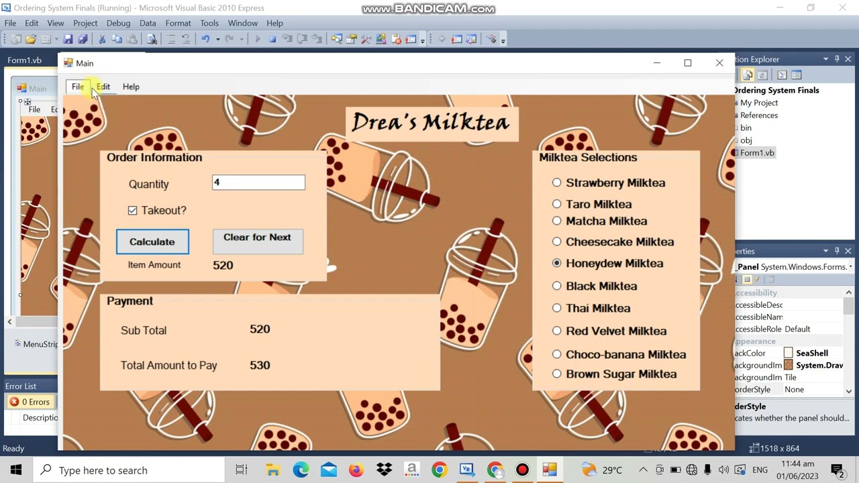Open Dropbox from the taskbar
859x483 pixels.
384,470
